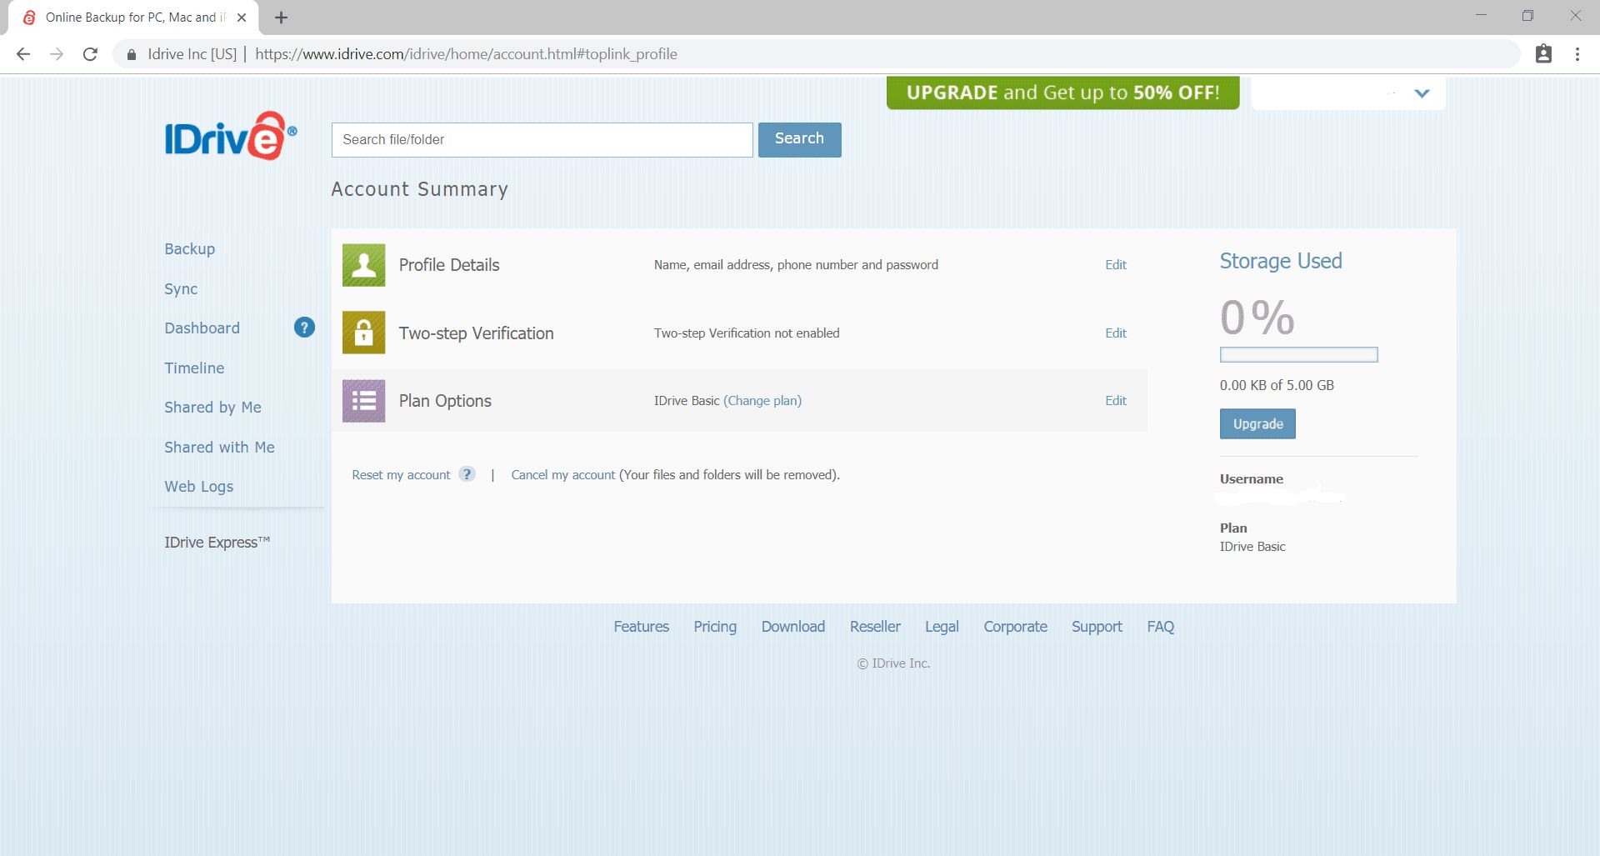Open Web Logs in the sidebar
The width and height of the screenshot is (1600, 856).
click(198, 486)
